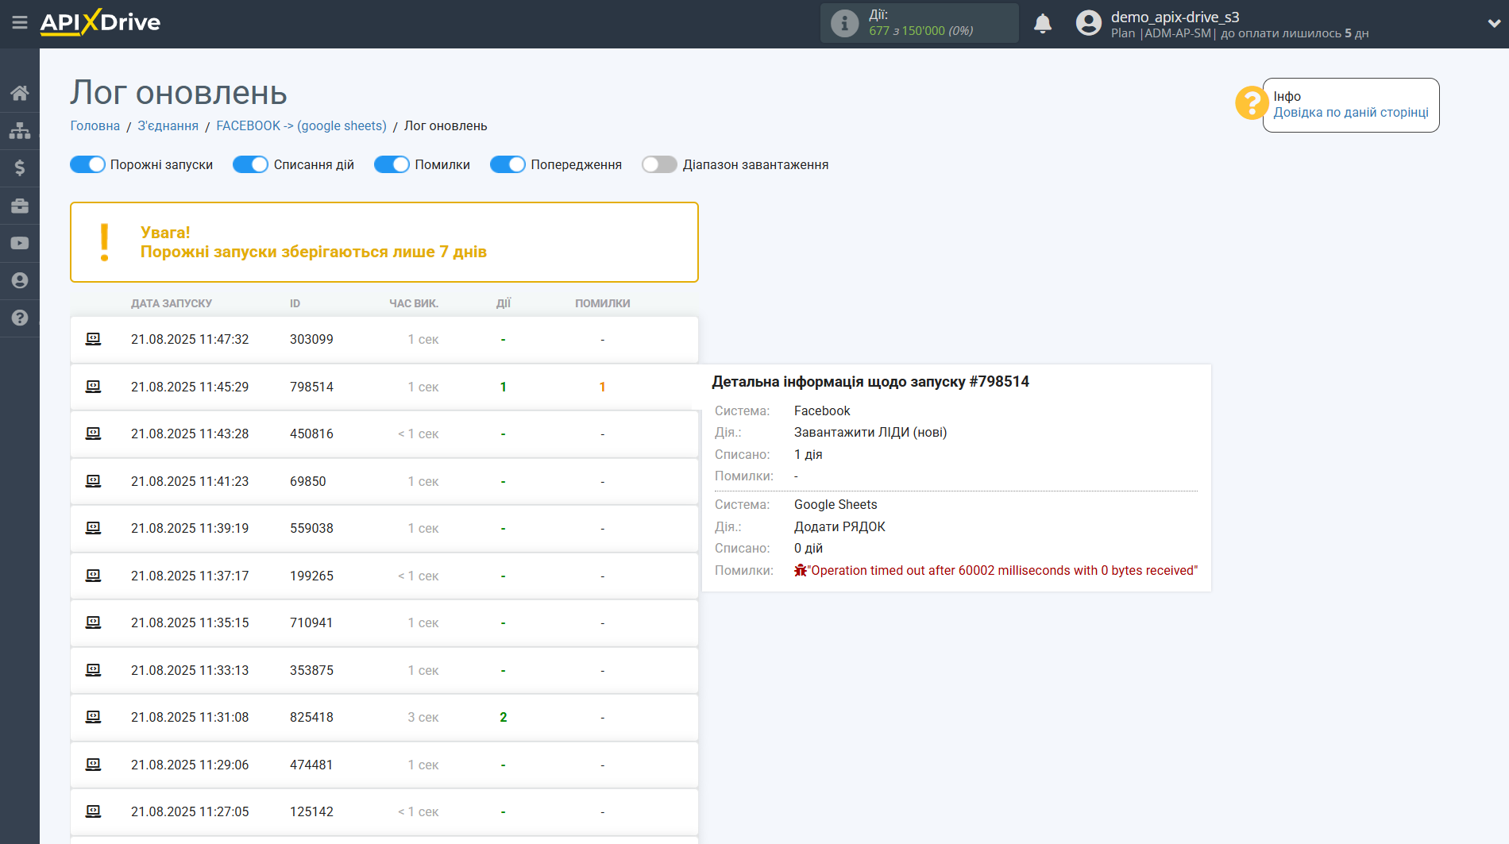Select ID 125142 cell
1509x844 pixels.
pyautogui.click(x=311, y=811)
